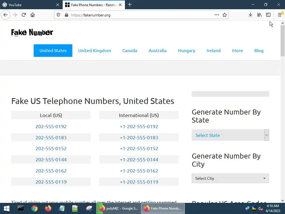This screenshot has width=285, height=214.
Task: Click international number +1-202-555-0183
Action: 139,138
